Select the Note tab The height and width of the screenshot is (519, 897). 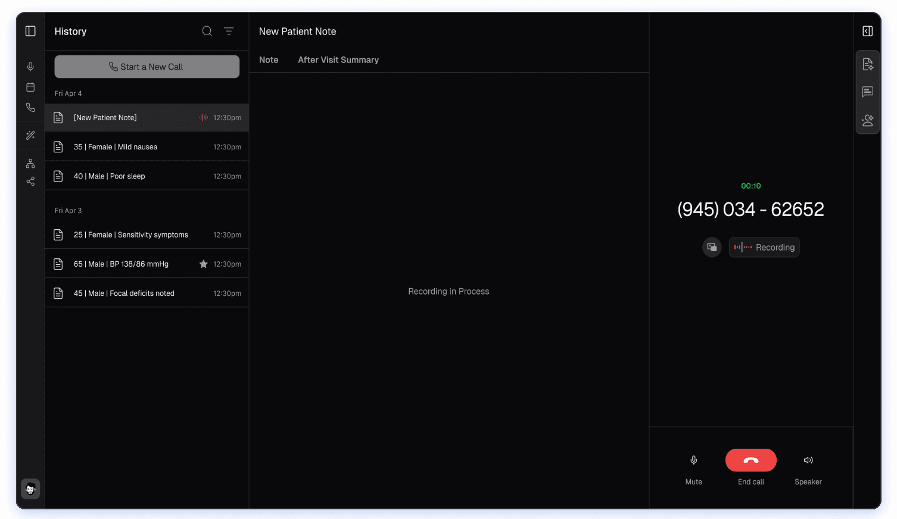(268, 60)
